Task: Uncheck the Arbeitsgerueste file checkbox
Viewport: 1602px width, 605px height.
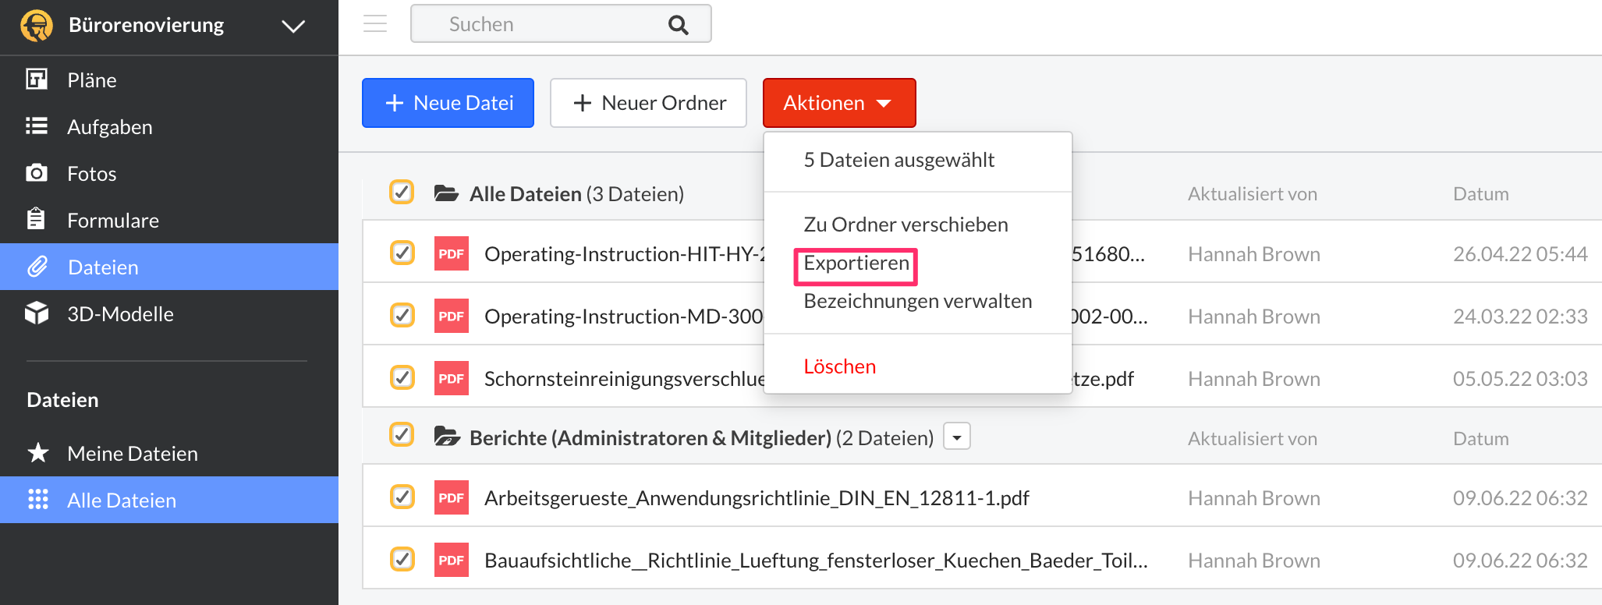Action: point(402,497)
